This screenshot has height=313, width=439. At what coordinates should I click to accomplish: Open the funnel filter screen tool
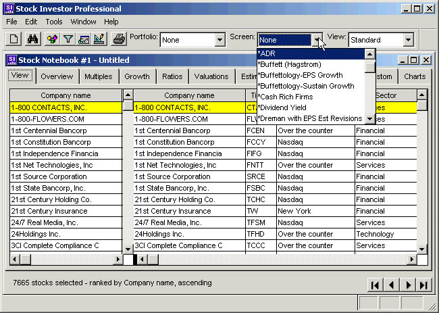[x=68, y=39]
